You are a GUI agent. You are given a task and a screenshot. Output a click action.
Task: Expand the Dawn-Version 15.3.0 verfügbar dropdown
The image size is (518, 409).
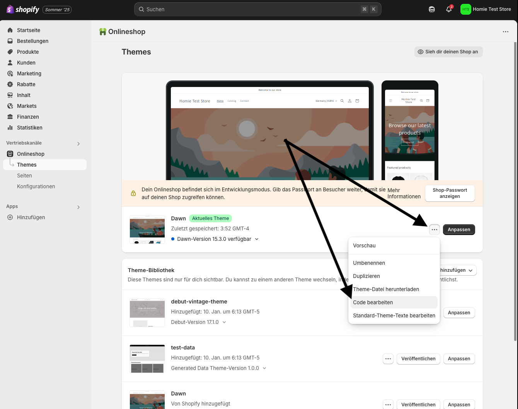pos(256,239)
